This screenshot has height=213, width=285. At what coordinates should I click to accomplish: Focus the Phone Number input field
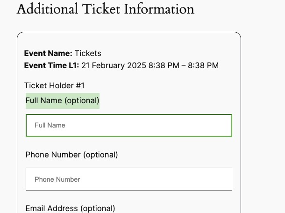[129, 179]
